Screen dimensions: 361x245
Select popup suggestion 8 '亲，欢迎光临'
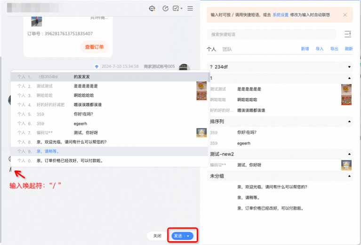pyautogui.click(x=109, y=142)
